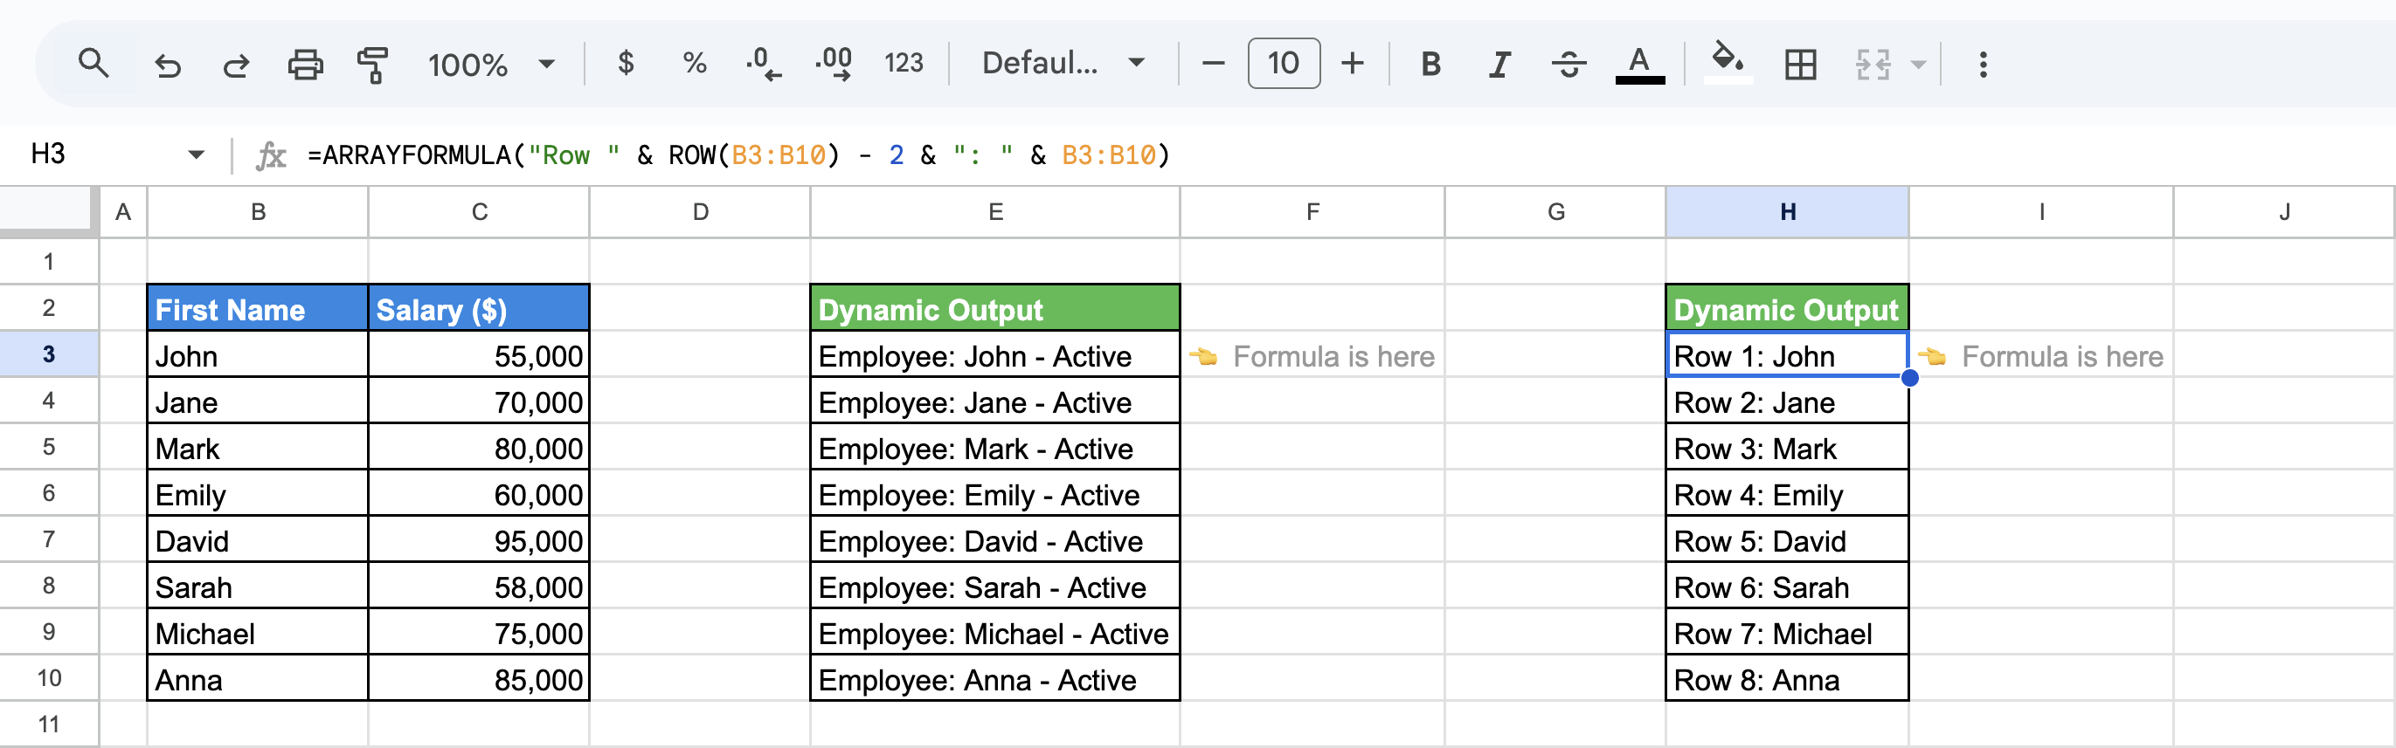Open the Default font dropdown
Viewport: 2396px width, 748px height.
(1063, 63)
